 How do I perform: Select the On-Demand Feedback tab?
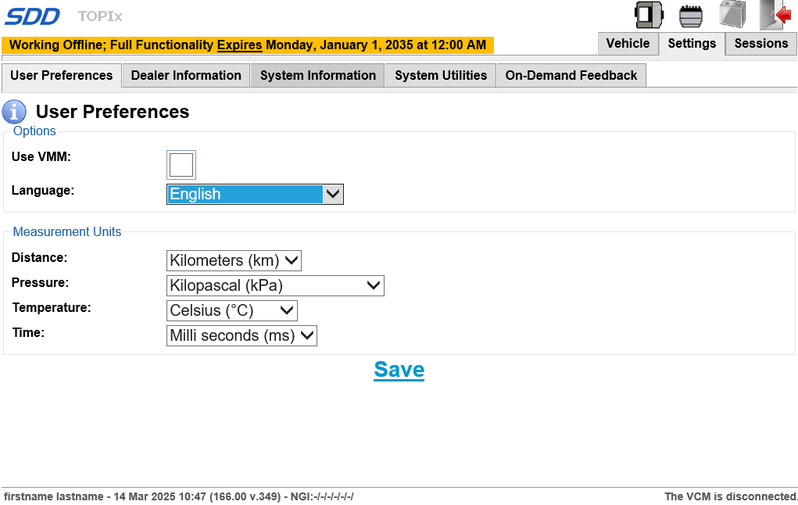pyautogui.click(x=571, y=76)
